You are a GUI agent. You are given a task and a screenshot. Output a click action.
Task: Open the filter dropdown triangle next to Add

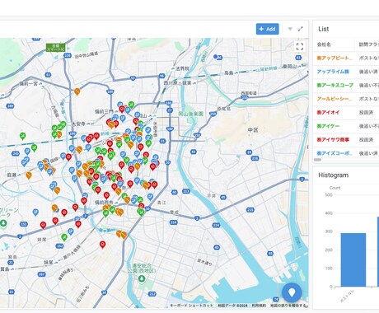point(290,29)
